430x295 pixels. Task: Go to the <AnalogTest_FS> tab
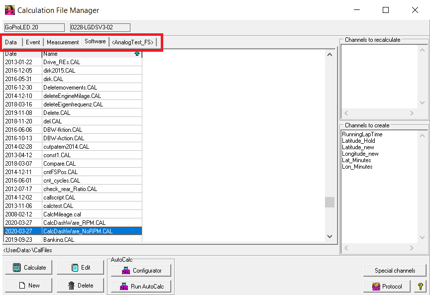[132, 42]
